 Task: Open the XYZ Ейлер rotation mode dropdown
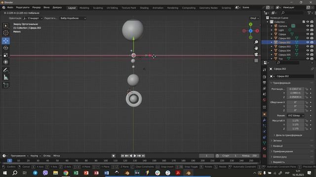pos(295,116)
